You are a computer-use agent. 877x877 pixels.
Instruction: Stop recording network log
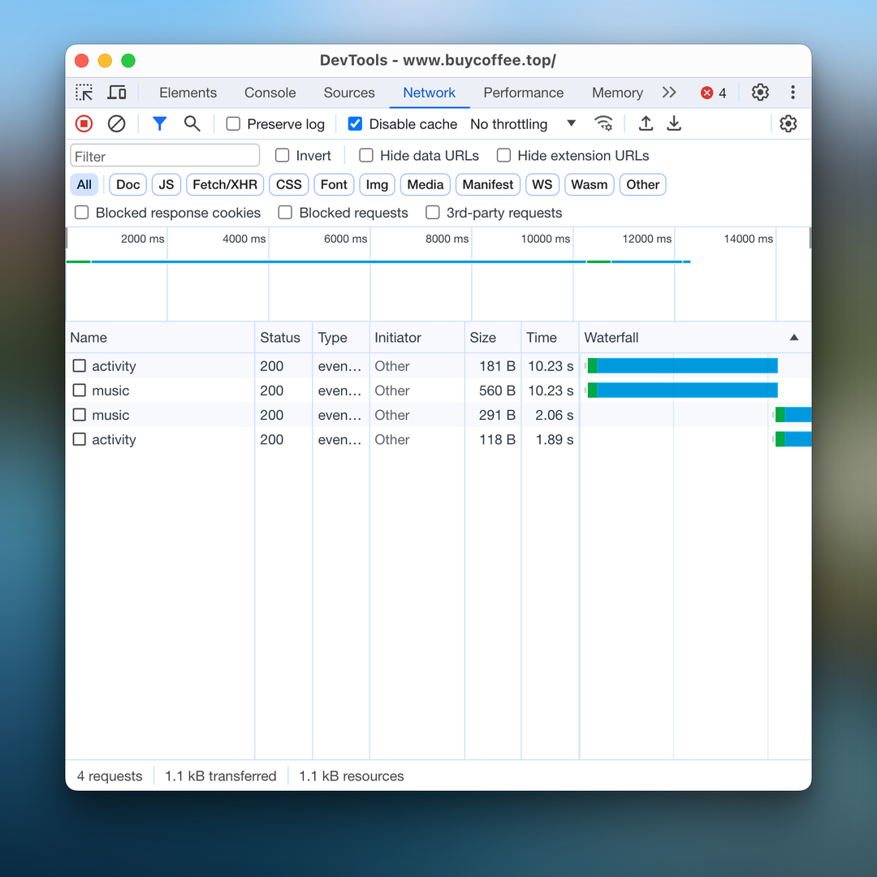(84, 123)
